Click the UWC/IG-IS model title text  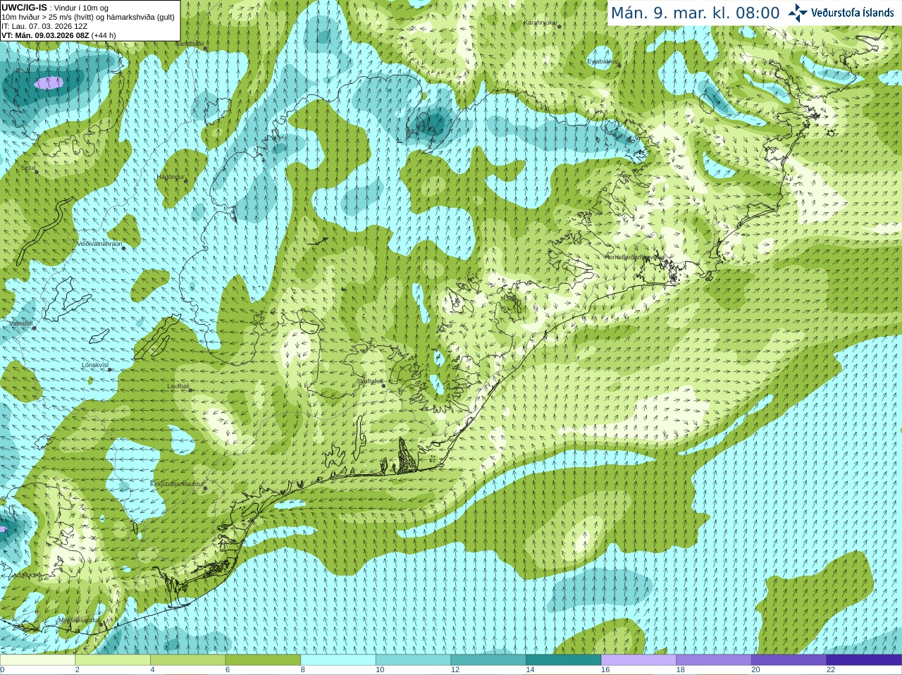(x=24, y=8)
